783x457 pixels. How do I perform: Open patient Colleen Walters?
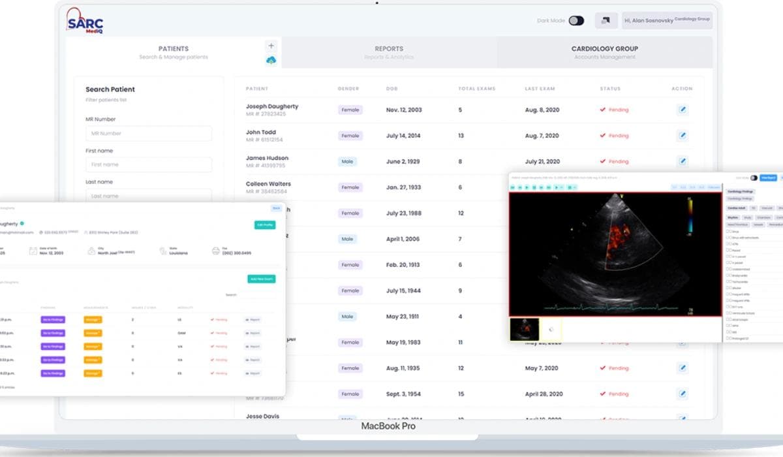[268, 183]
